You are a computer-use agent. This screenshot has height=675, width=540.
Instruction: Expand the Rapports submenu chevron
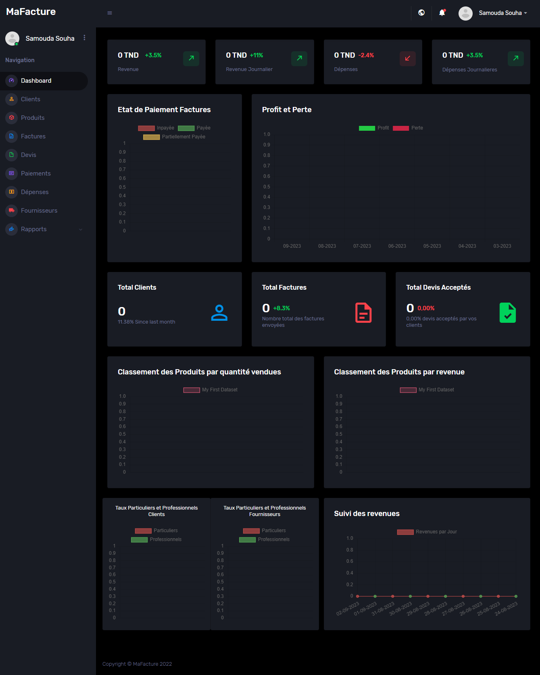click(x=81, y=230)
